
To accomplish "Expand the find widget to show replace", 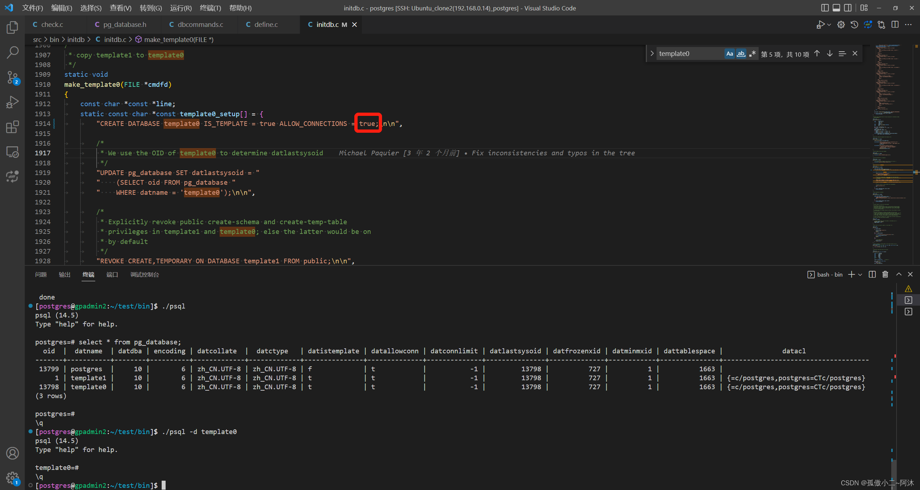I will click(652, 53).
